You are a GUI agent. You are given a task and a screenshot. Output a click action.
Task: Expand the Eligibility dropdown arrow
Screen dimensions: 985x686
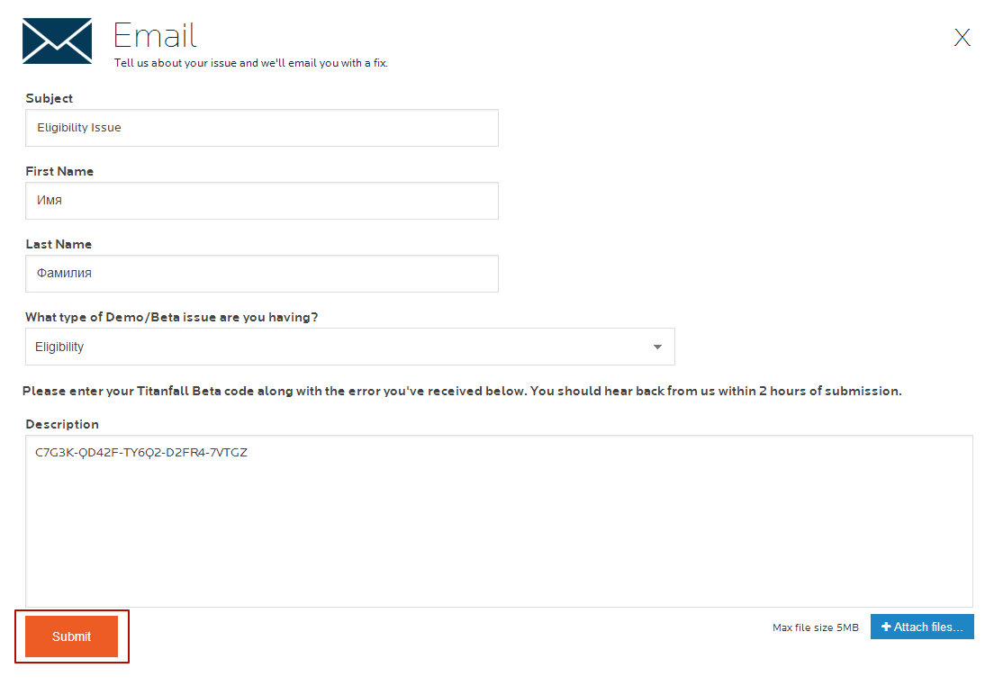[x=657, y=347]
